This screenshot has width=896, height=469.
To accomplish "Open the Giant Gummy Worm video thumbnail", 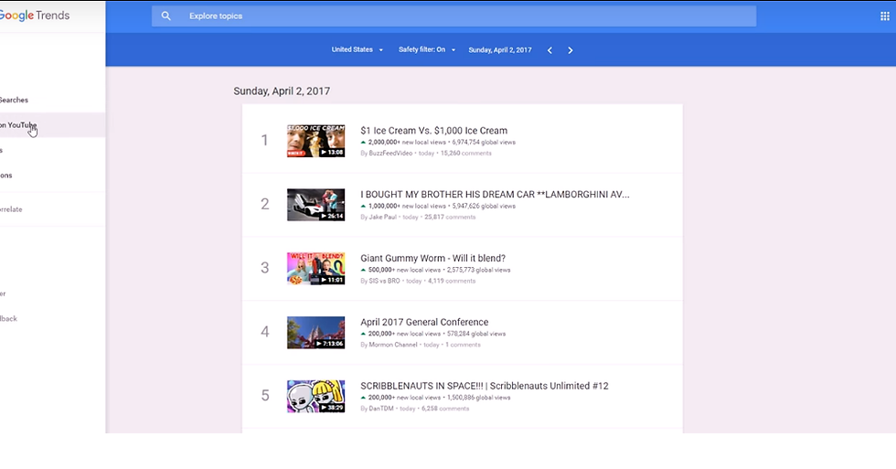I will click(316, 269).
